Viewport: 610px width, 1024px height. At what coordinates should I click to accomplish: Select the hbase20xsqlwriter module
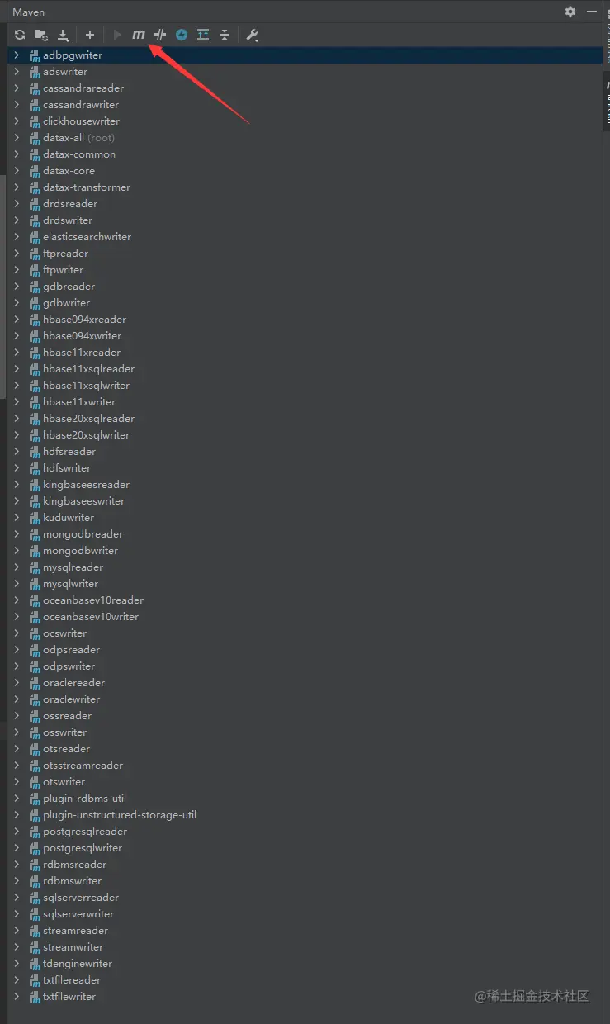click(87, 435)
